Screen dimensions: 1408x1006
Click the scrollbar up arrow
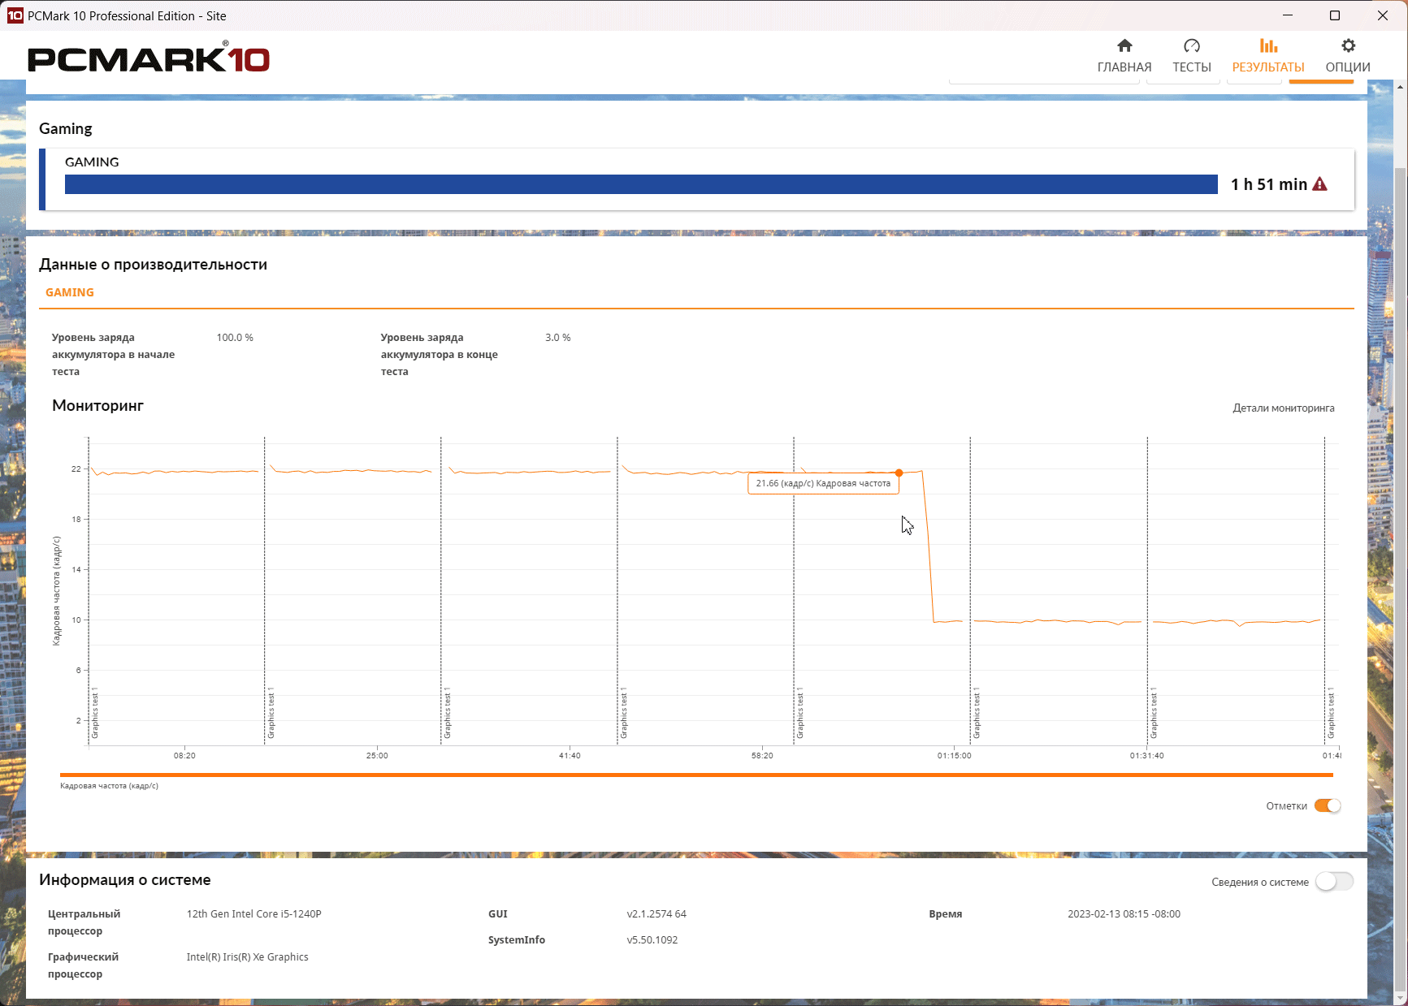pyautogui.click(x=1400, y=86)
